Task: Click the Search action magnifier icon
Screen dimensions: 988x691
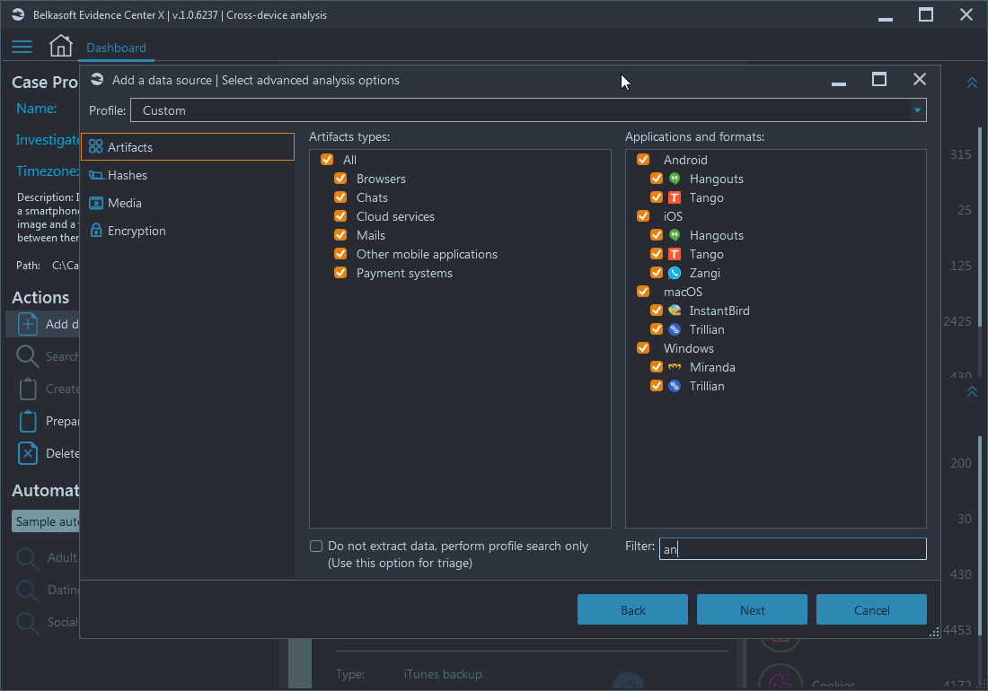Action: coord(28,356)
